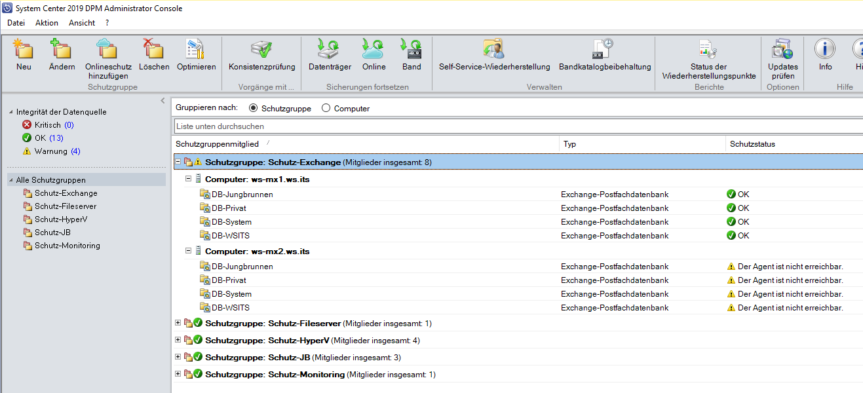
Task: Expand the Schutz-HyperV protection group
Action: pos(178,339)
